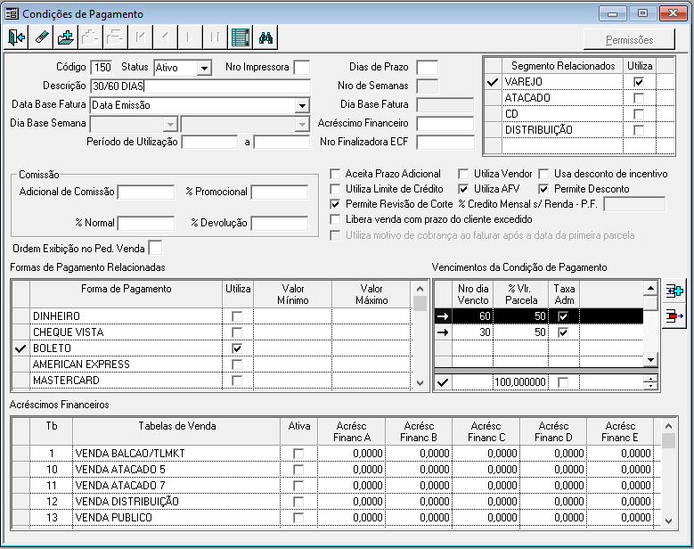Toggle Utiliza checkbox for AMERICAN EXPRESS
Image resolution: width=694 pixels, height=549 pixels.
[x=237, y=365]
